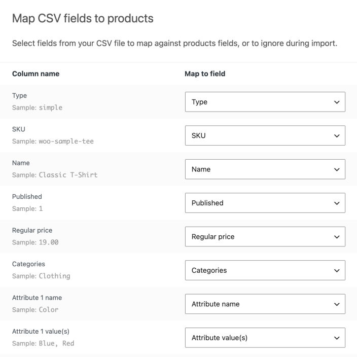Open the Type field mapping dropdown
The image size is (357, 357).
pyautogui.click(x=265, y=102)
